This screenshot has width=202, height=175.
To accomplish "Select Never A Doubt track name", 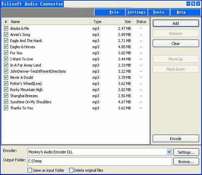I will [22, 77].
